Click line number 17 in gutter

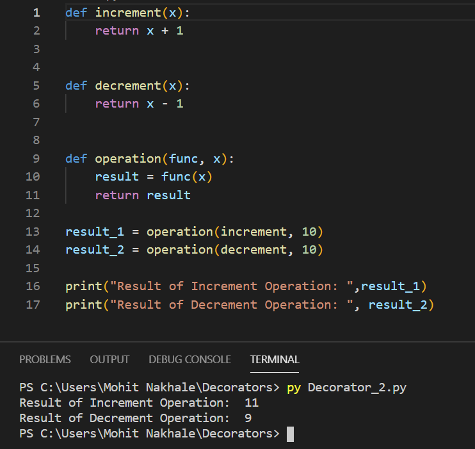point(33,305)
